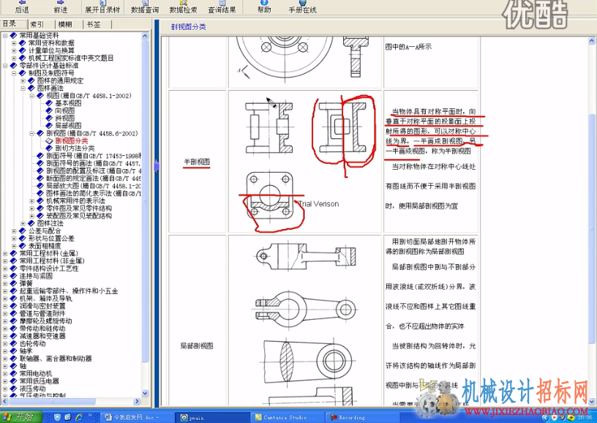597x423 pixels.
Task: Open the 数据查询 tool
Action: click(145, 7)
